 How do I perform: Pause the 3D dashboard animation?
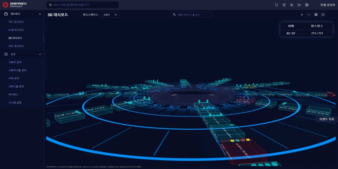302,15
